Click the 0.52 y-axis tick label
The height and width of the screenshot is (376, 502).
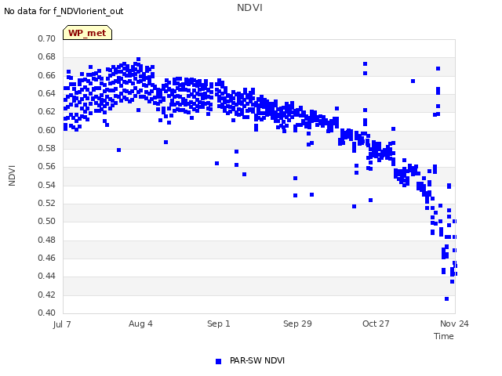(x=47, y=203)
